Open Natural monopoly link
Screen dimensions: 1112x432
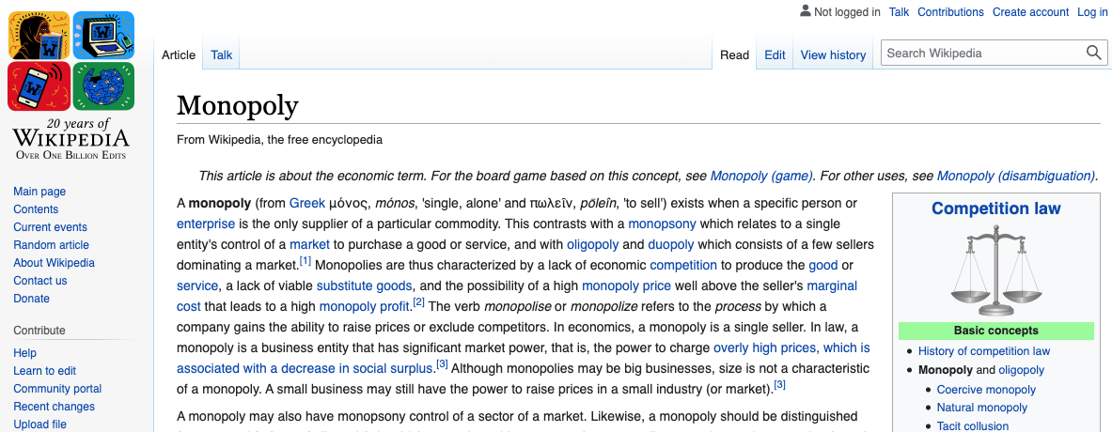981,408
